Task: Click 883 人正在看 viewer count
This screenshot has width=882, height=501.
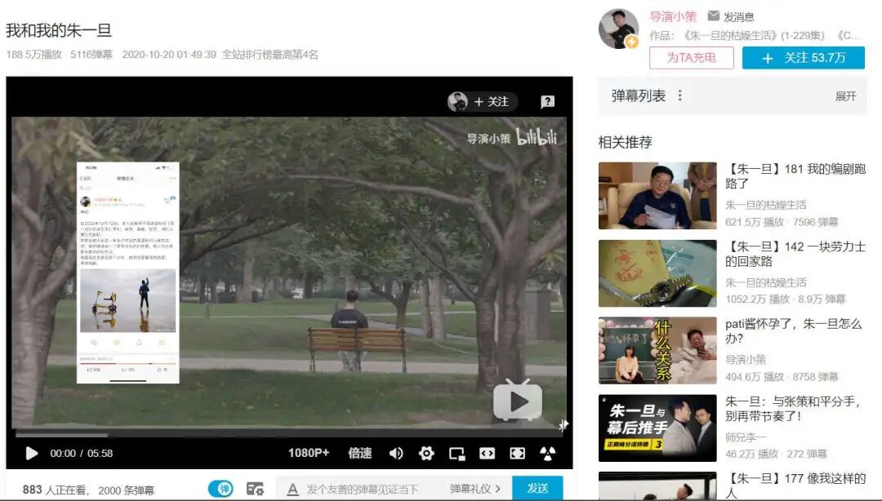Action: point(55,490)
